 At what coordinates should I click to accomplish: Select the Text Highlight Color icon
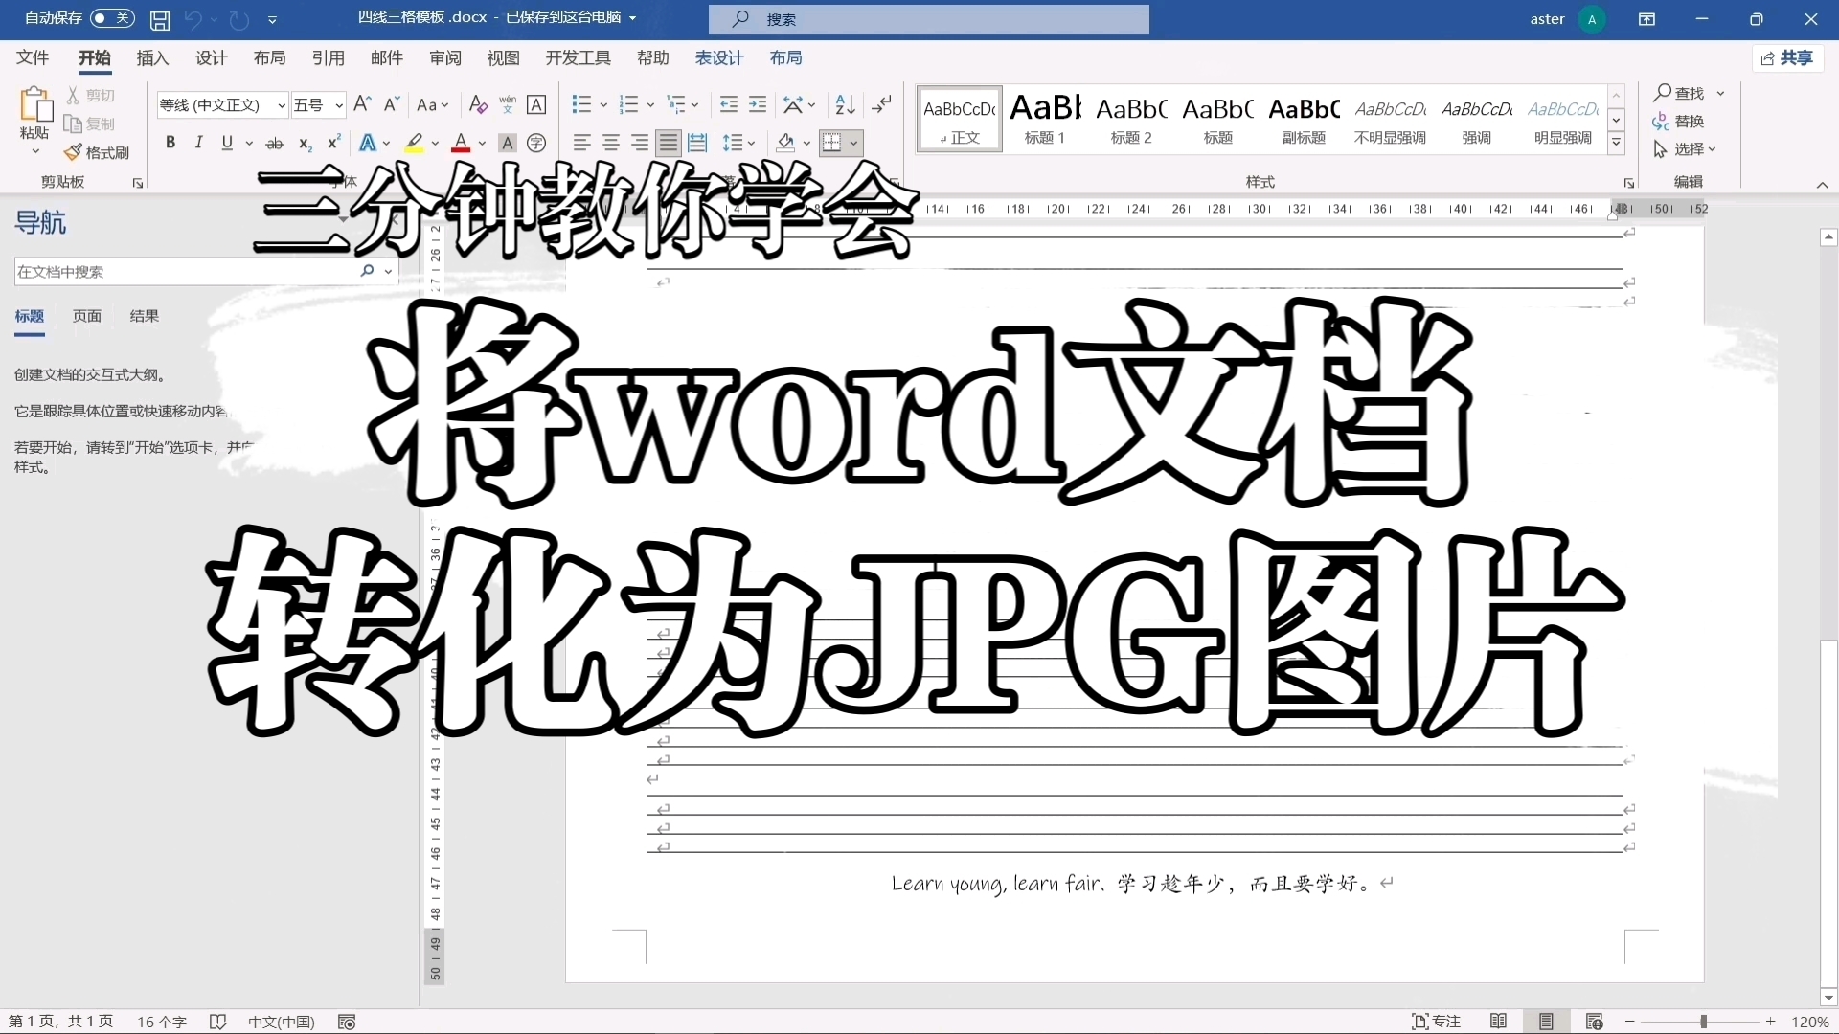(416, 143)
